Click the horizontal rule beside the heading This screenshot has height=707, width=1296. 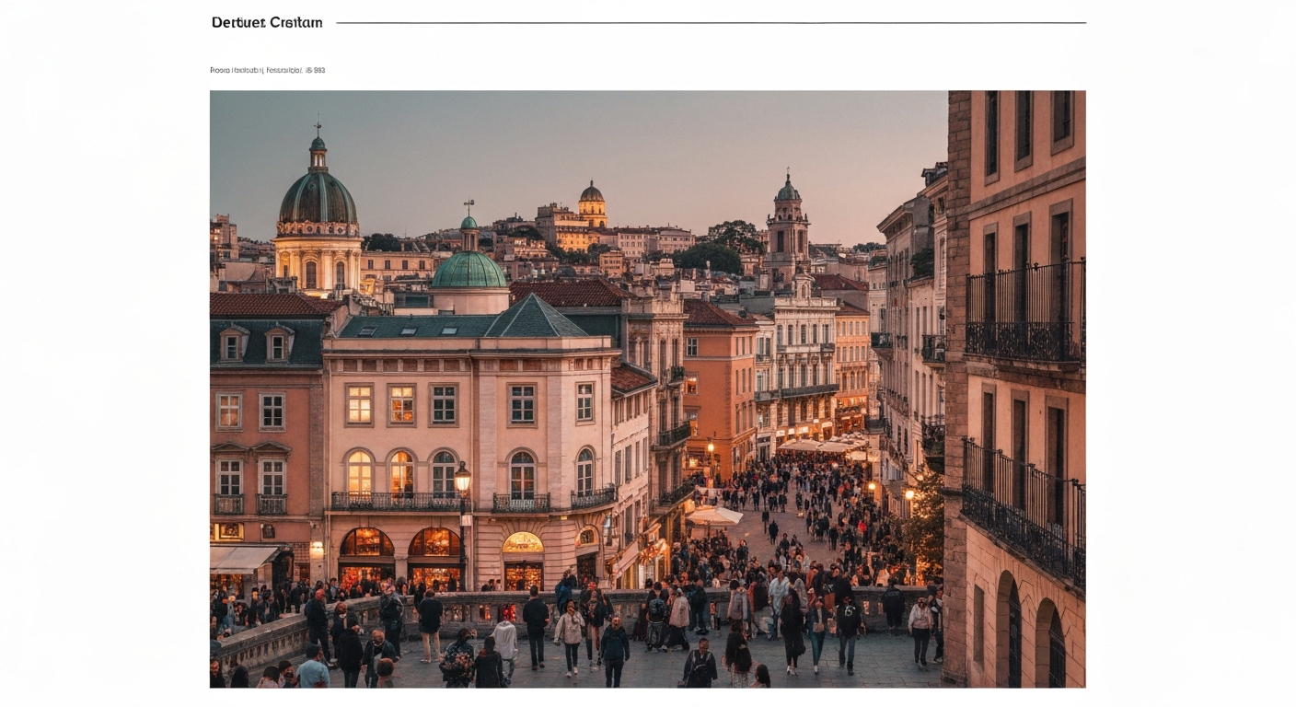point(711,23)
